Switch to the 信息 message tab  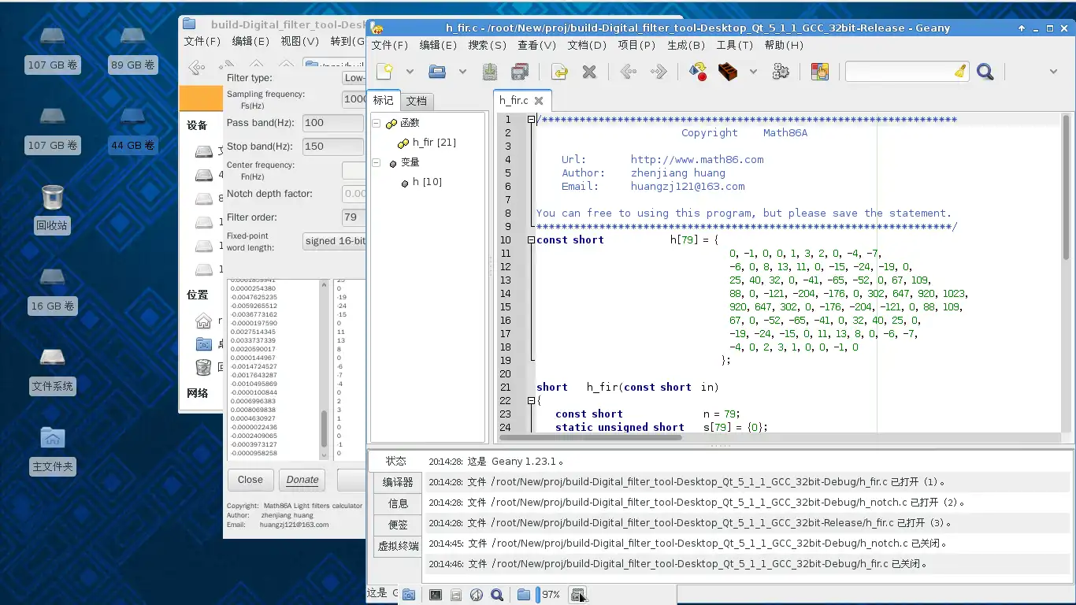[397, 503]
